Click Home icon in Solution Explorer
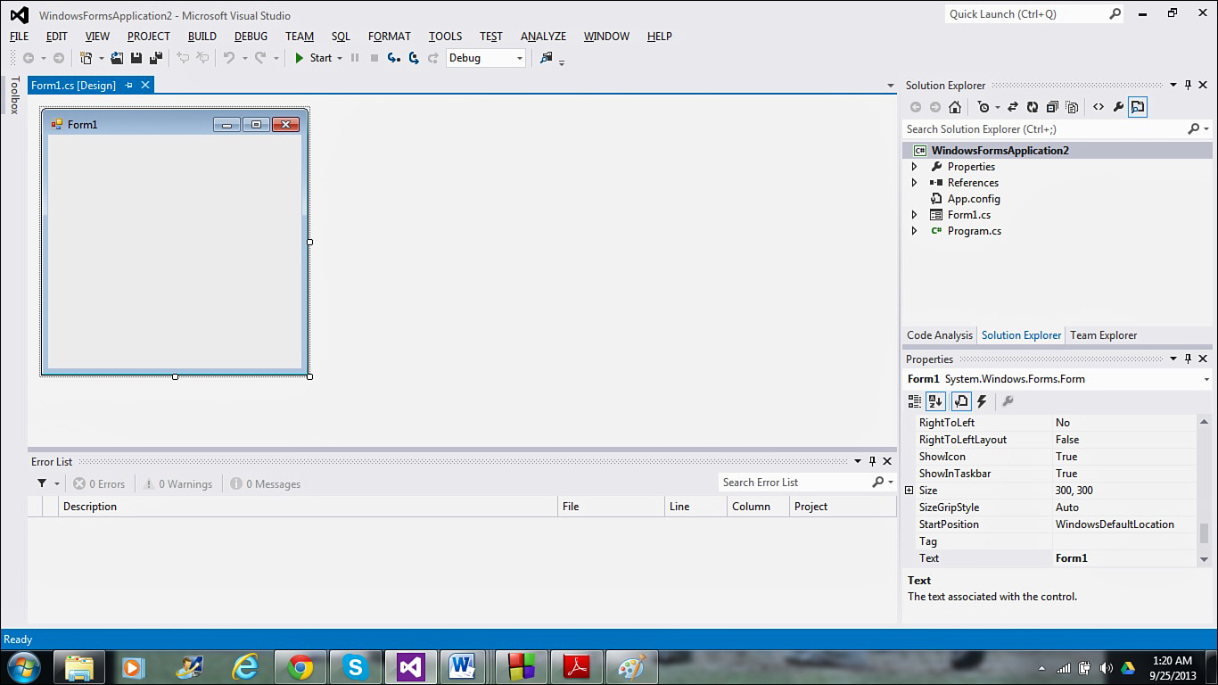This screenshot has height=685, width=1218. [955, 107]
